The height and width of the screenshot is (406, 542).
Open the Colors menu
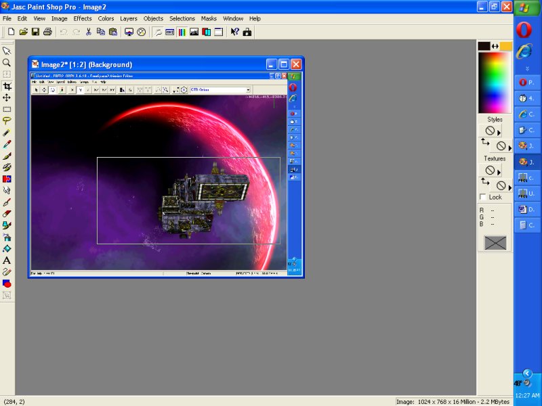pyautogui.click(x=106, y=19)
